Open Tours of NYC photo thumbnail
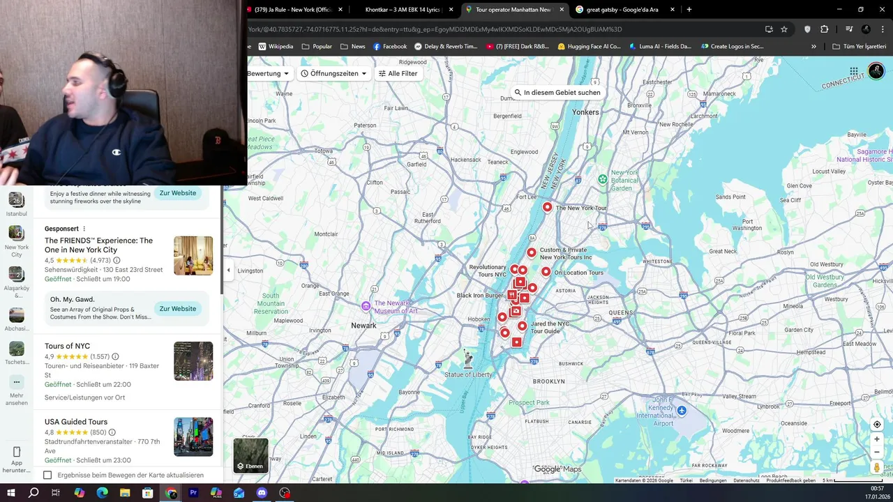 pos(193,360)
